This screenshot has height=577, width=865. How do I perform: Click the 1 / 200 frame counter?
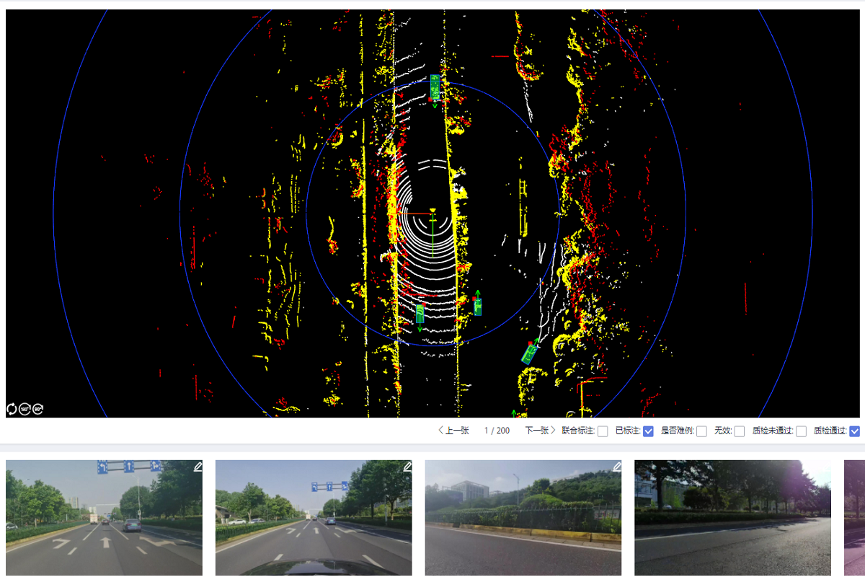click(x=497, y=431)
